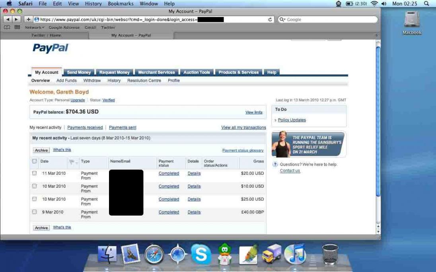Expand the Network bookmarks folder dropdown
Screen dimensions: 436x272
(x=35, y=27)
